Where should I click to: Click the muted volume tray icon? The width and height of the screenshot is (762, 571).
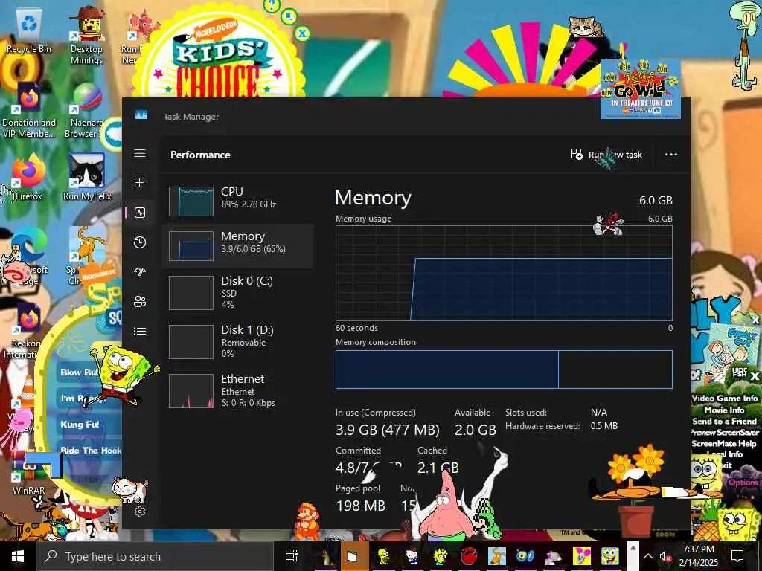coord(665,556)
